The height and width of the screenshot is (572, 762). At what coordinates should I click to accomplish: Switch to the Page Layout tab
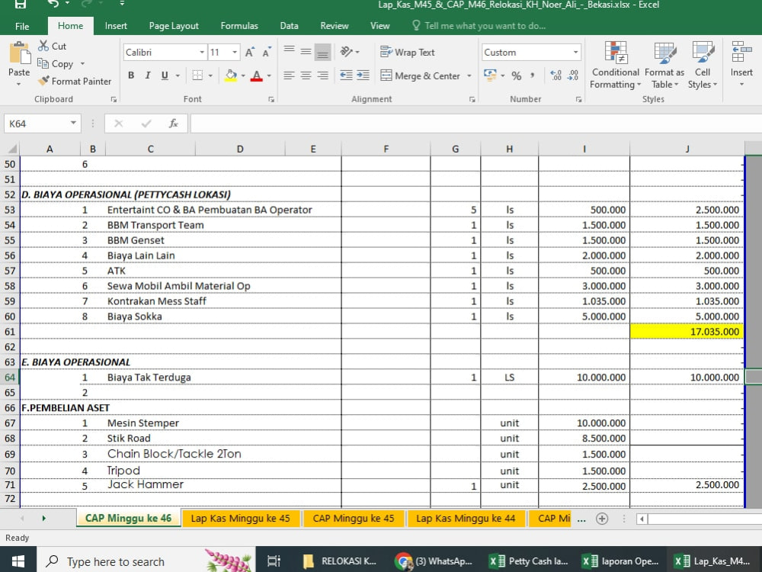(174, 26)
